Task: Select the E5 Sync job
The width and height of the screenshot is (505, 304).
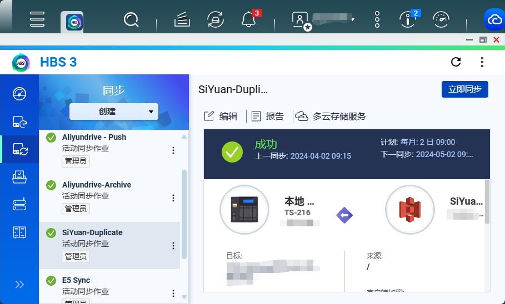Action: pos(109,287)
